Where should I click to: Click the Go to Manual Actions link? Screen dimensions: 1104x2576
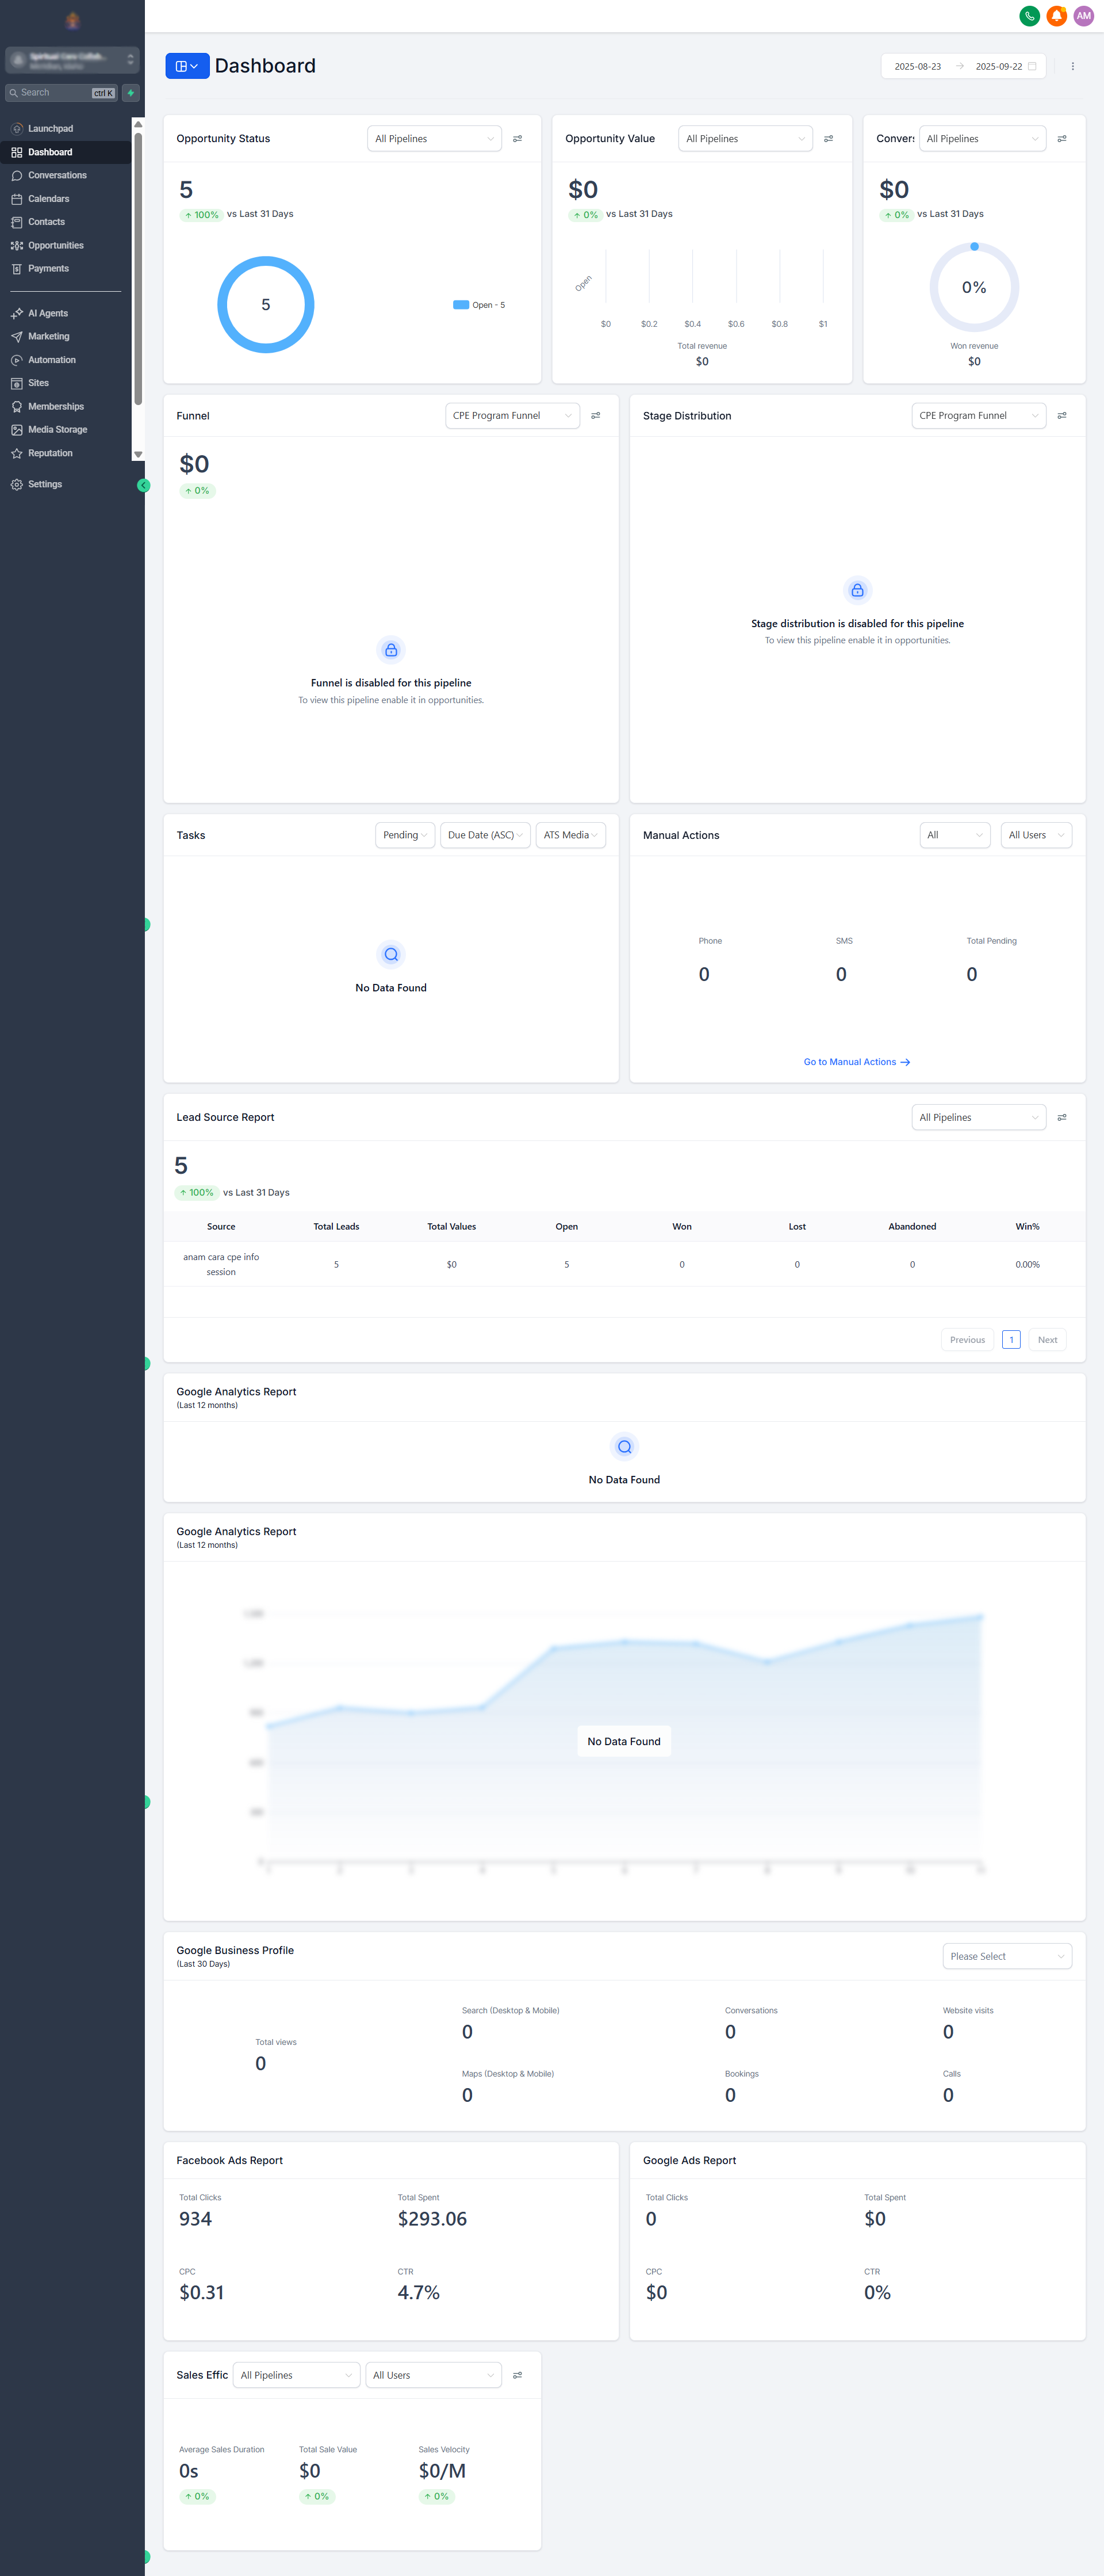(x=856, y=1062)
